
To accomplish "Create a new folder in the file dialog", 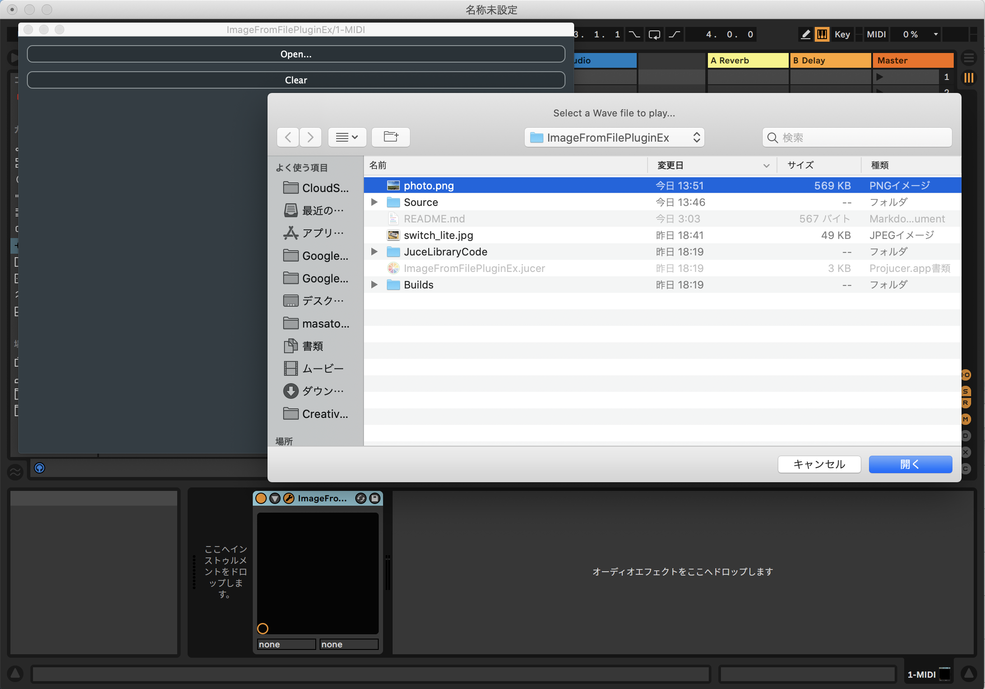I will coord(390,137).
